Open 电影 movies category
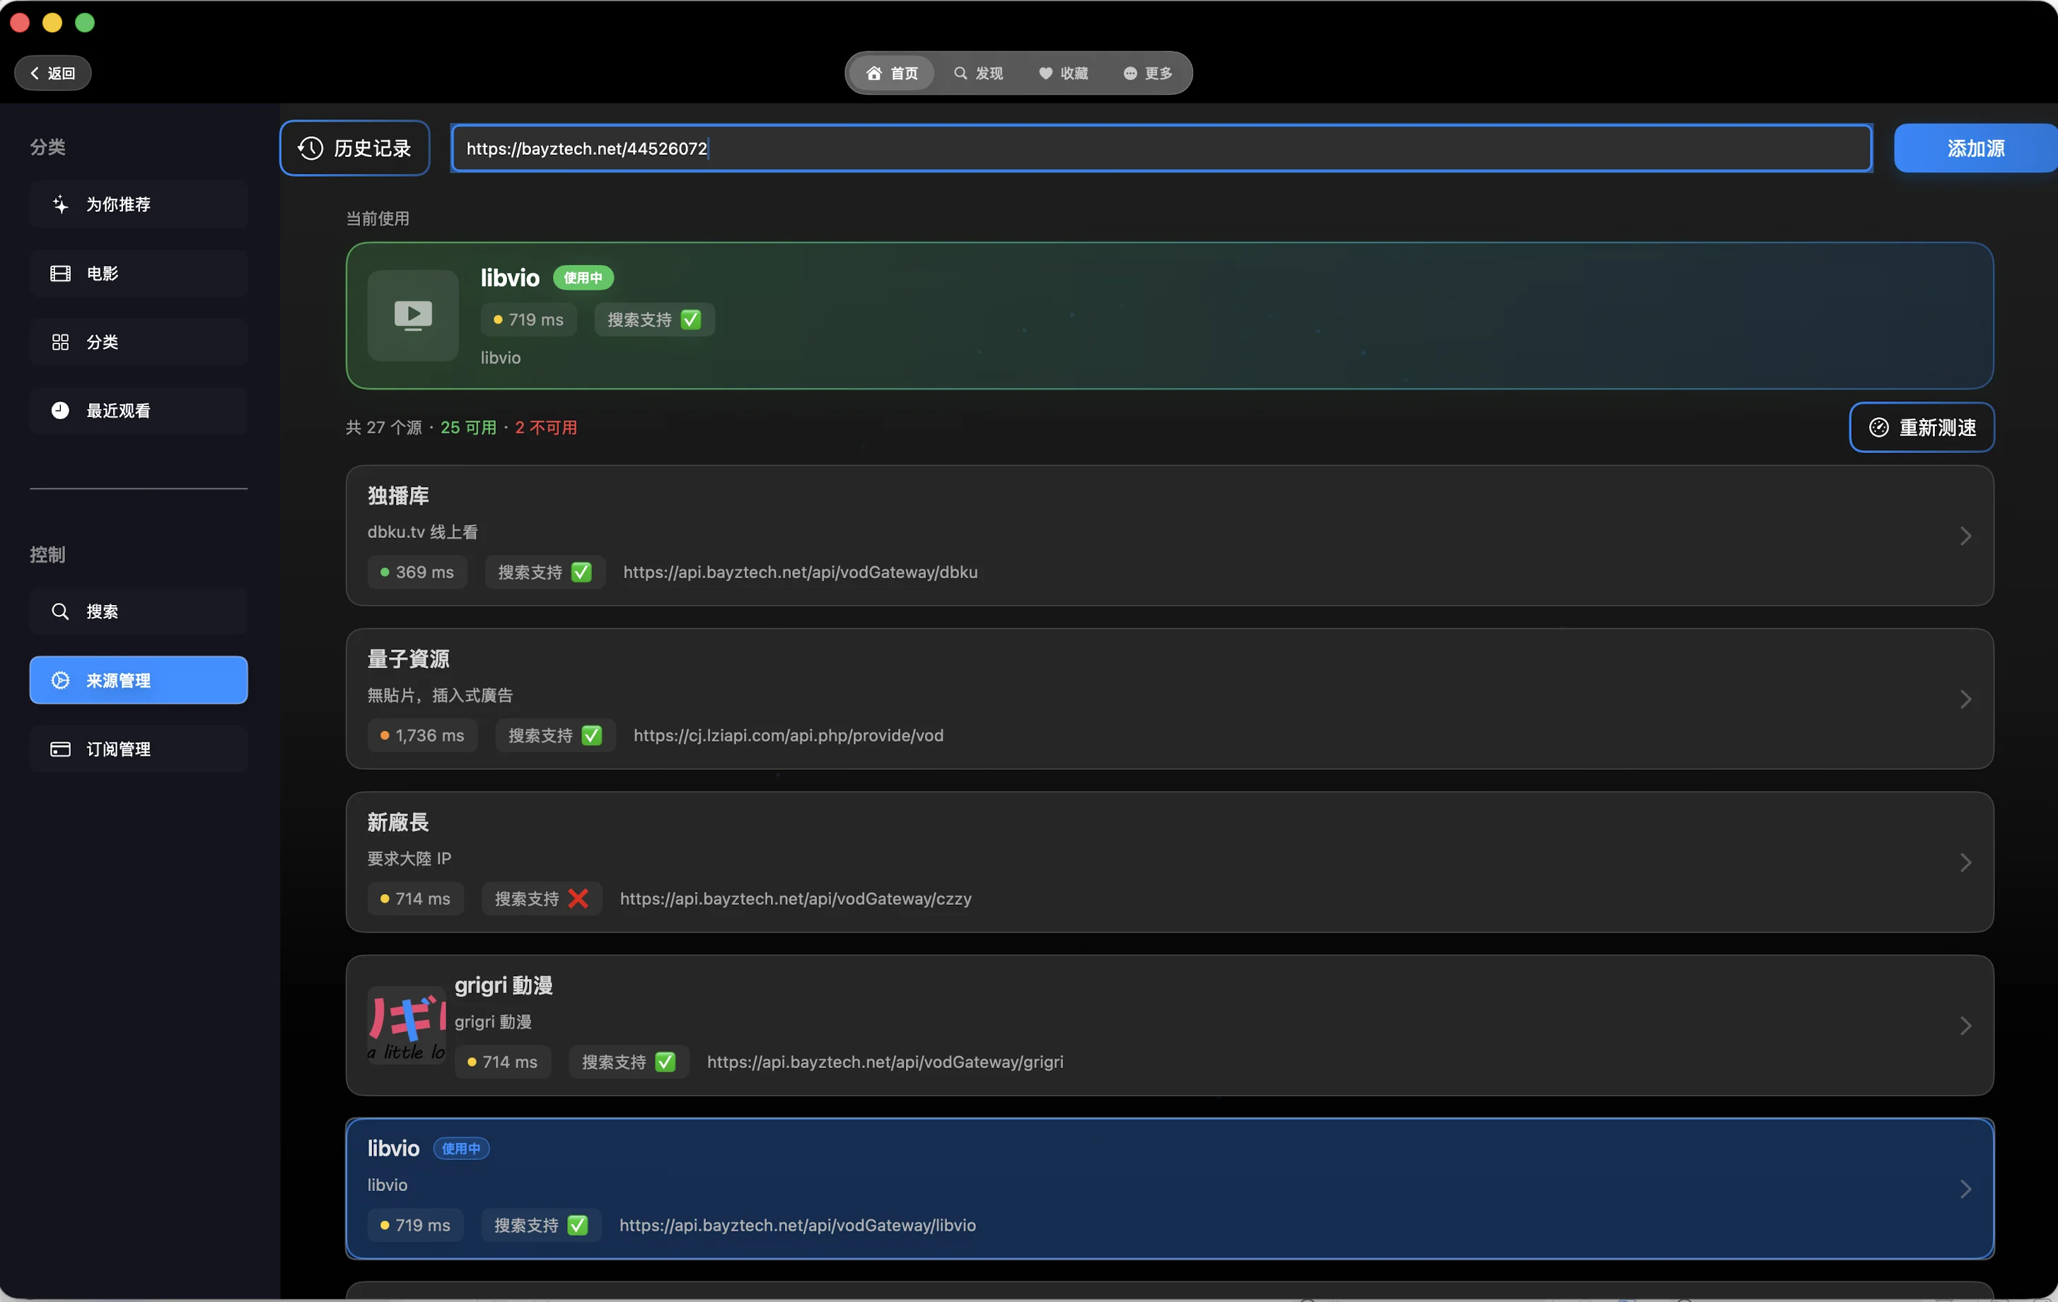Screen dimensions: 2058x1302 point(139,274)
